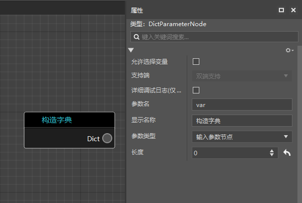Screen dimensions: 302x203
Task: Click the 参数名 label
Action: (x=140, y=104)
